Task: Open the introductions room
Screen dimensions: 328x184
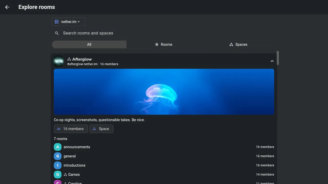Action: (x=164, y=165)
